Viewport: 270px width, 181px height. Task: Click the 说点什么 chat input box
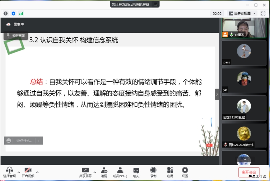25,141
